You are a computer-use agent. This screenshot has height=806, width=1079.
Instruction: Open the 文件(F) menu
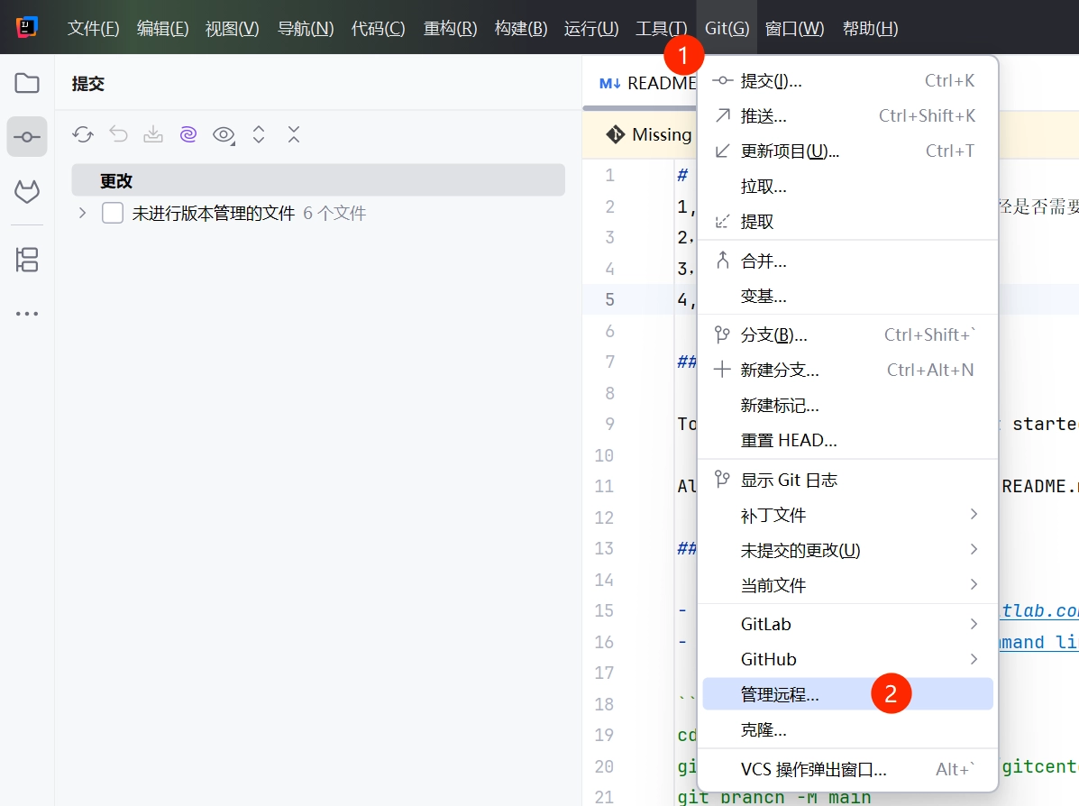93,28
